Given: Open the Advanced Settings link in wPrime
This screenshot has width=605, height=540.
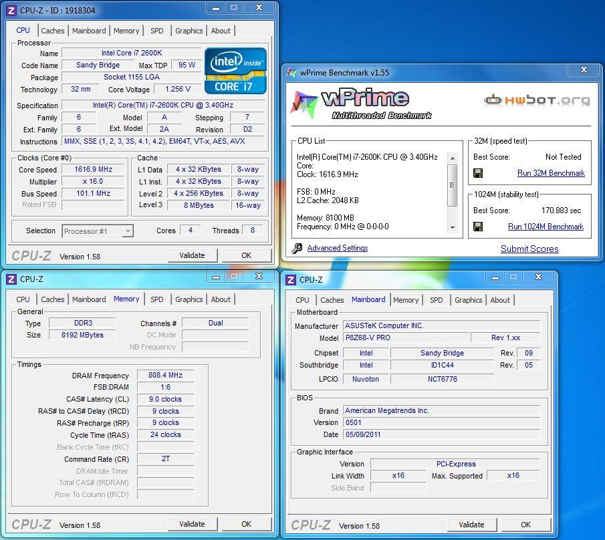Looking at the screenshot, I should [337, 248].
